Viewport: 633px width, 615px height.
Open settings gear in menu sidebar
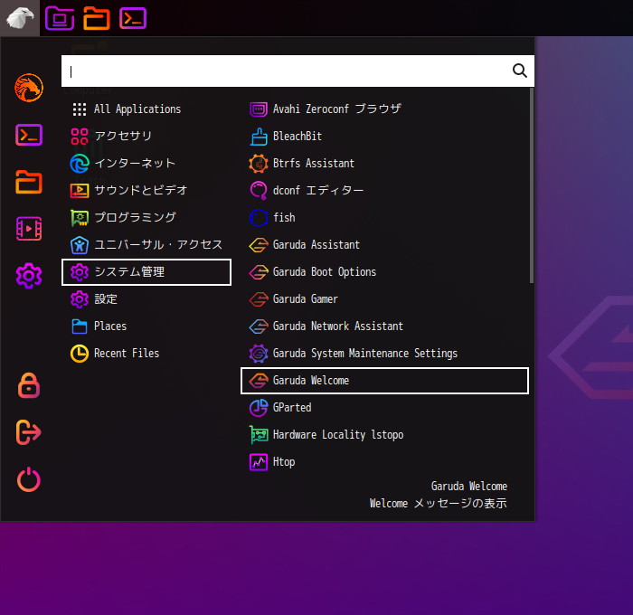point(29,276)
